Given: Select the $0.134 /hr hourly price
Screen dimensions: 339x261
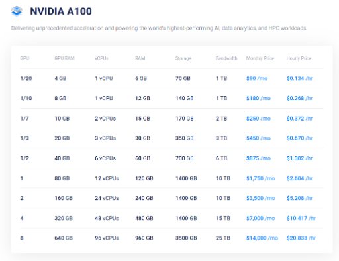Looking at the screenshot, I should click(x=299, y=78).
